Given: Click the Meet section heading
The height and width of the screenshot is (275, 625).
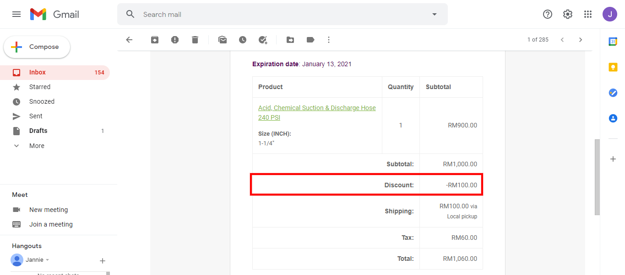Looking at the screenshot, I should (x=20, y=195).
